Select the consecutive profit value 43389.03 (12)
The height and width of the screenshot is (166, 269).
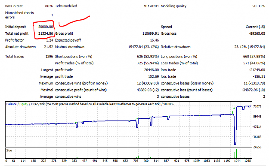tap(148, 90)
